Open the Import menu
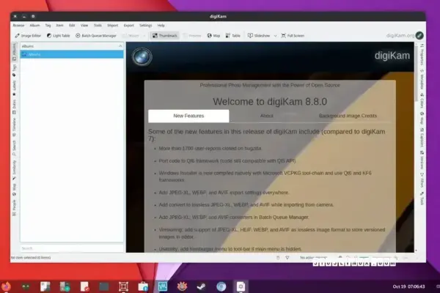The image size is (440, 293). [112, 25]
